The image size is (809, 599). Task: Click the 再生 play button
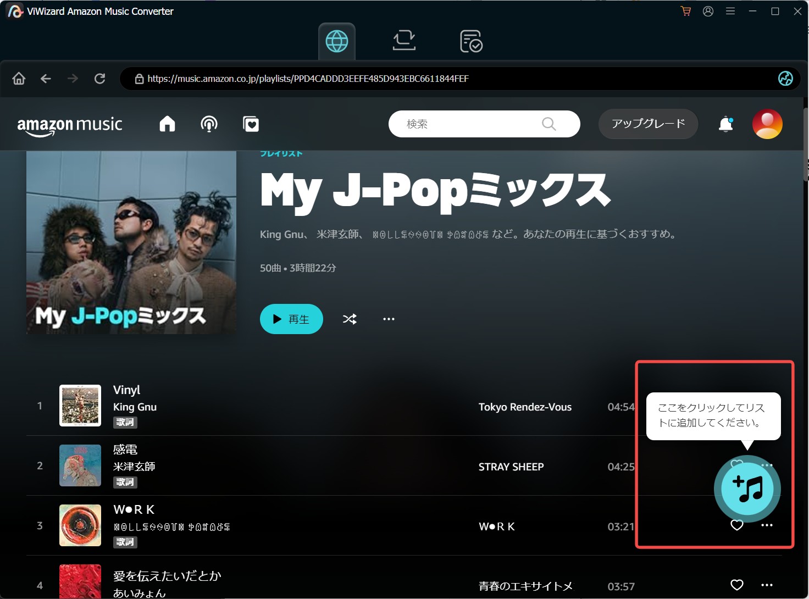291,319
